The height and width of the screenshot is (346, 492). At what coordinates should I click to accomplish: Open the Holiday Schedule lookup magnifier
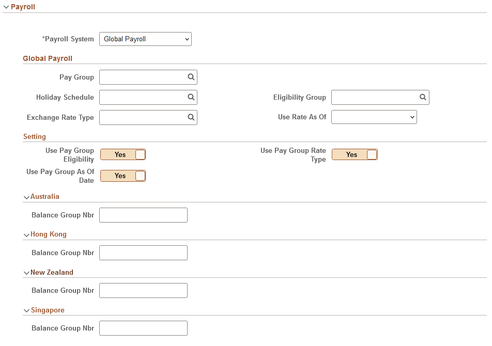point(191,97)
